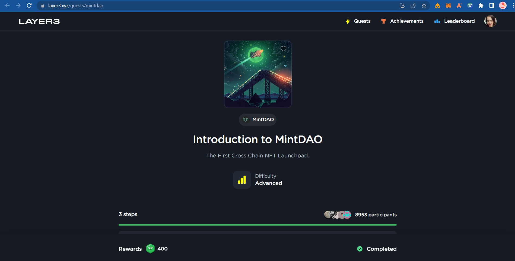Click the Introduction to MintDAO title
515x261 pixels.
257,140
